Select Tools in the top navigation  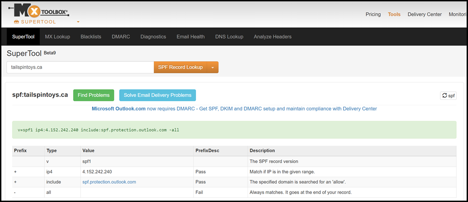[x=394, y=15]
